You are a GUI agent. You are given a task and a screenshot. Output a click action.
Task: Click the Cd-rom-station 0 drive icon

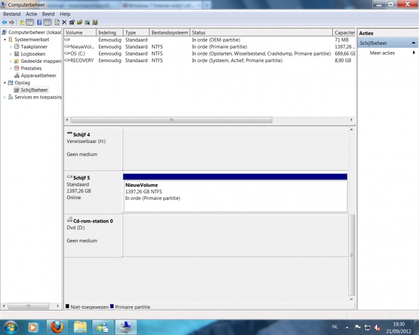point(69,220)
